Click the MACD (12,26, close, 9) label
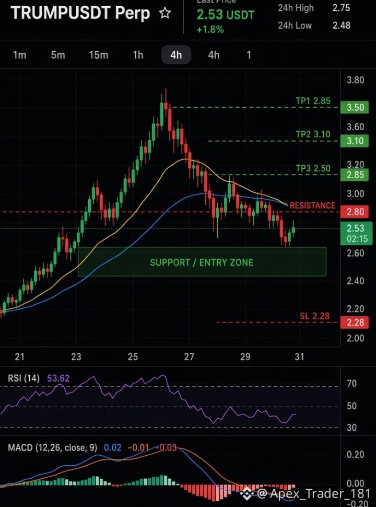The width and height of the screenshot is (376, 507). (x=52, y=448)
